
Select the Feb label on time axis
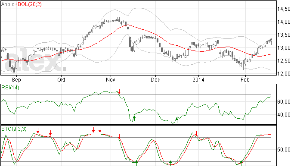[245, 79]
